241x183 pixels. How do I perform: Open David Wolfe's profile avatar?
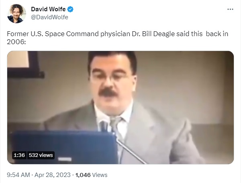coord(16,14)
